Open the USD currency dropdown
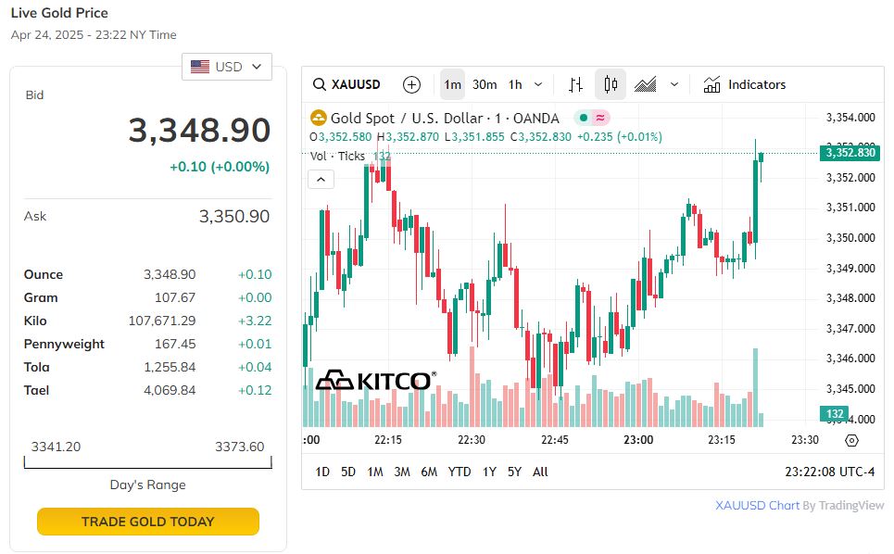This screenshot has height=554, width=894. pyautogui.click(x=227, y=67)
